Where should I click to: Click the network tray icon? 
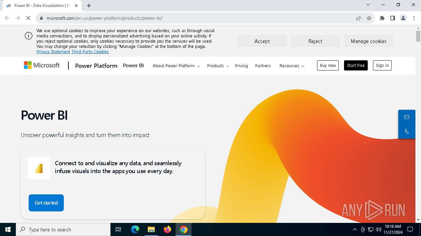[x=371, y=229]
